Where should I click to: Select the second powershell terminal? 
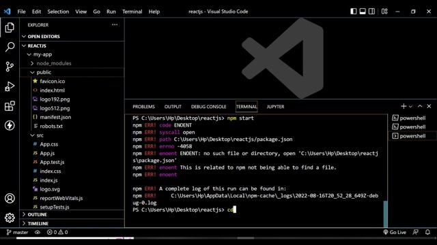click(x=412, y=127)
